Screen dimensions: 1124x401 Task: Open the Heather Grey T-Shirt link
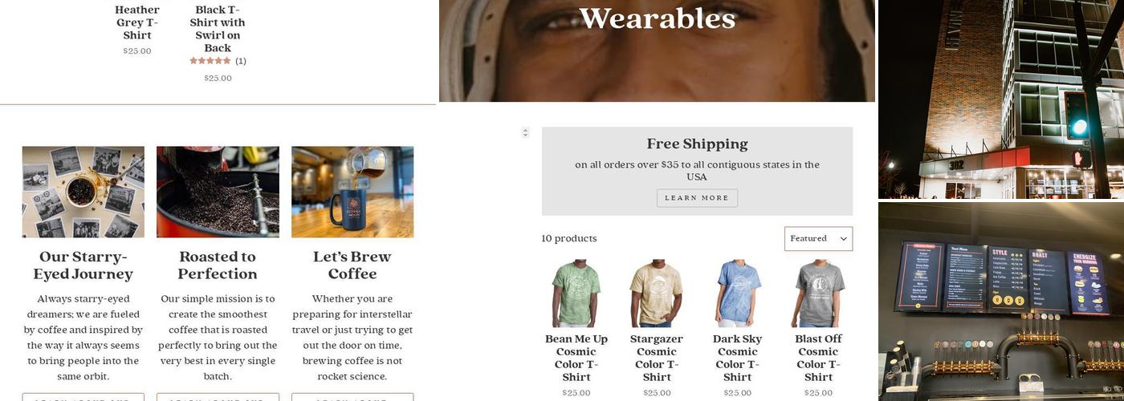(x=137, y=22)
